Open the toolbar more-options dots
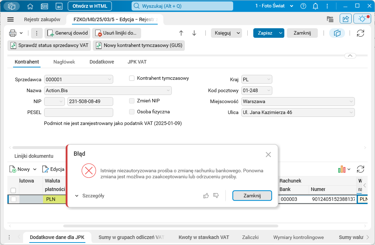375x245 pixels. pos(37,33)
